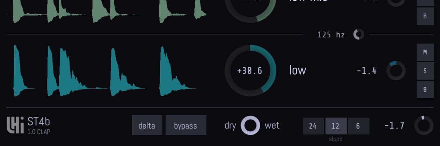Image resolution: width=440 pixels, height=146 pixels.
Task: Select the 6 slope option
Action: [358, 126]
